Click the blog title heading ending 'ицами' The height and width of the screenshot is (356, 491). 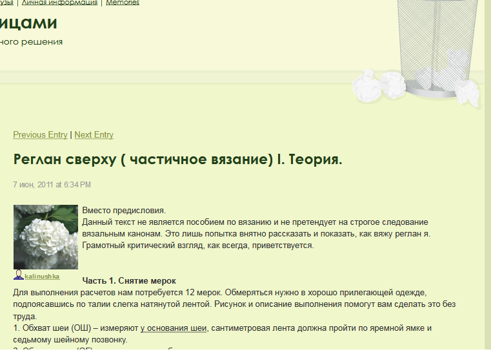pos(28,23)
